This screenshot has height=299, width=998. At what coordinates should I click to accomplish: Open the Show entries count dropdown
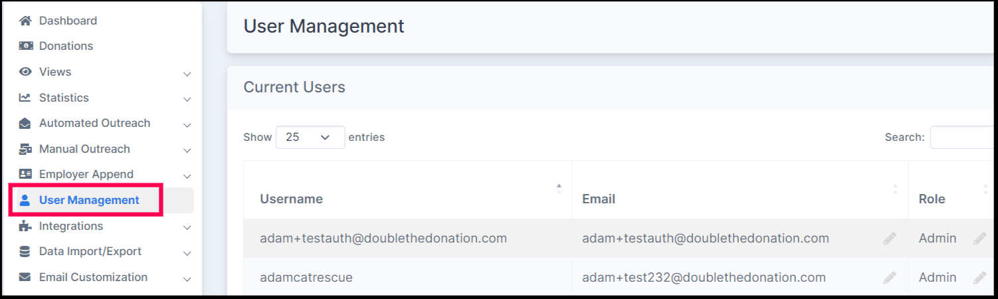[310, 137]
